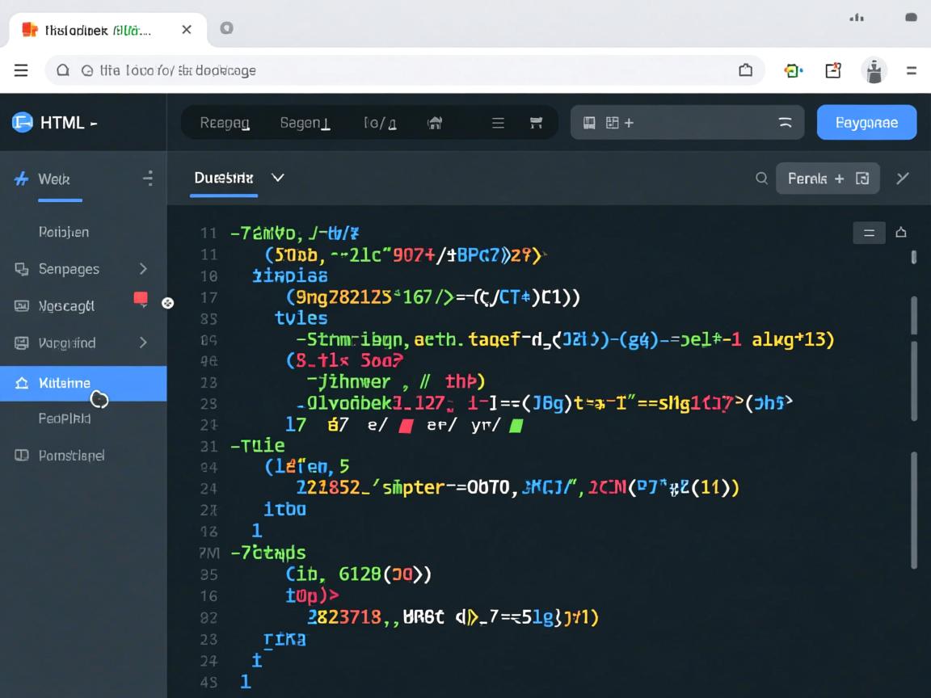The width and height of the screenshot is (931, 698).
Task: Click the list lines icon in editor toolbar
Action: [x=498, y=123]
